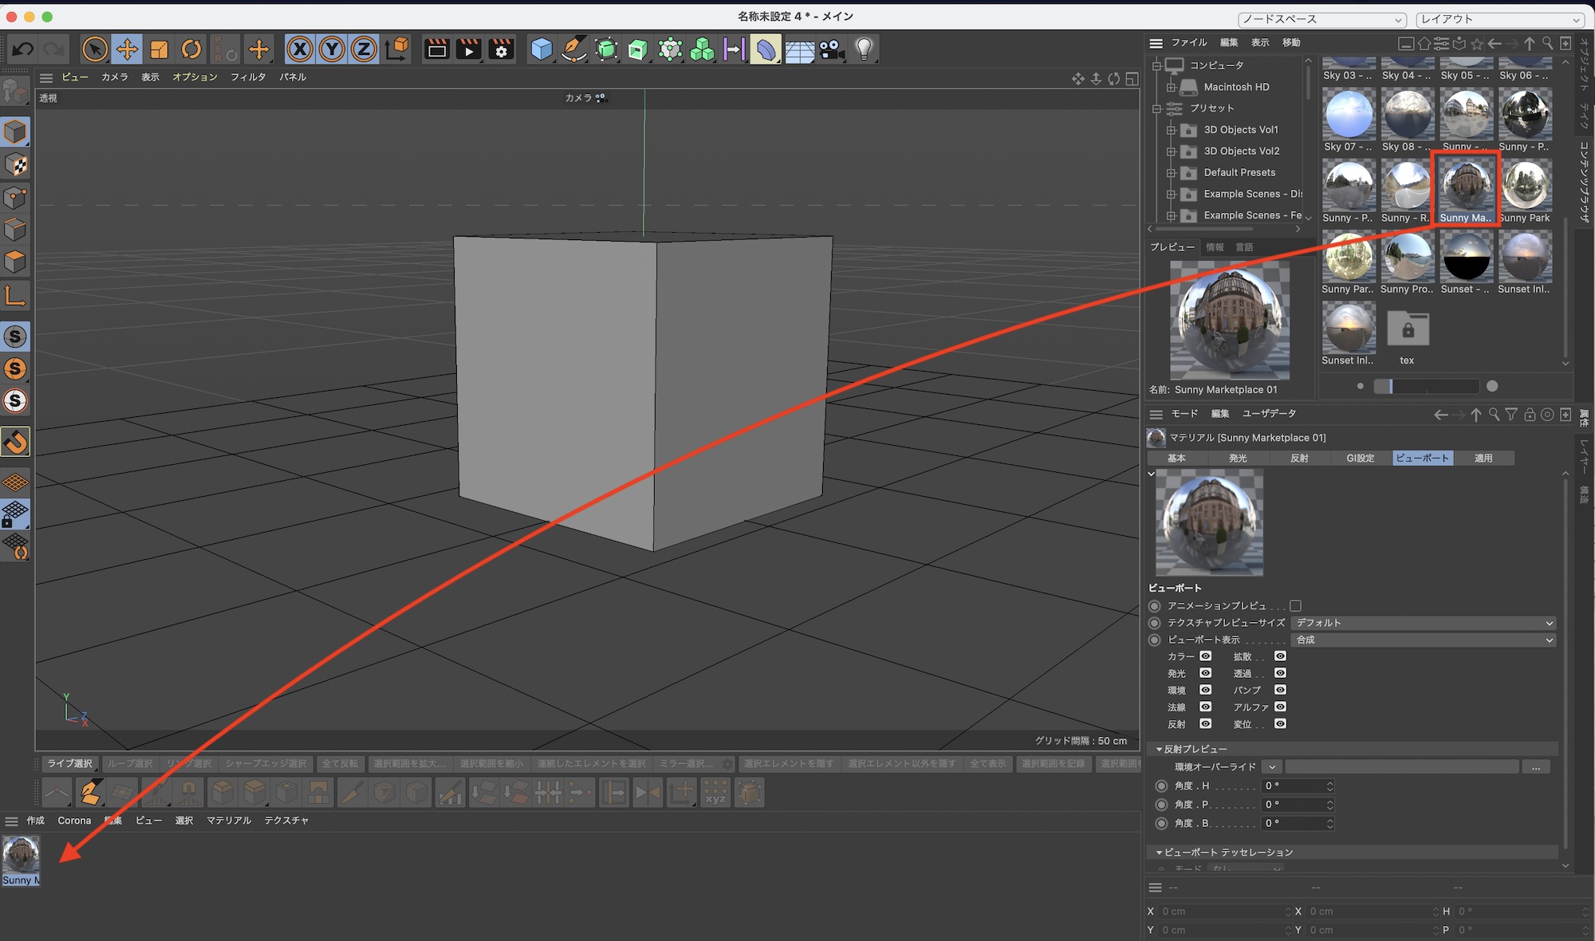Image resolution: width=1595 pixels, height=941 pixels.
Task: Switch to the 反射 material tab
Action: pos(1299,459)
